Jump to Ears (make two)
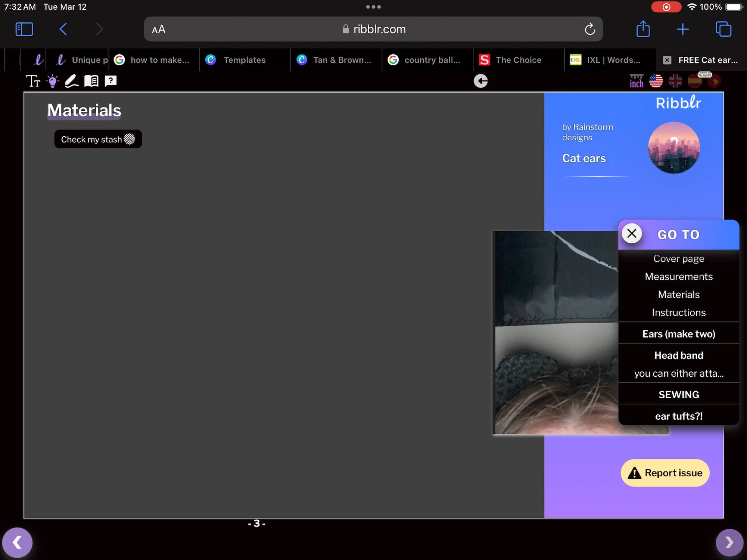Image resolution: width=747 pixels, height=560 pixels. [x=679, y=334]
